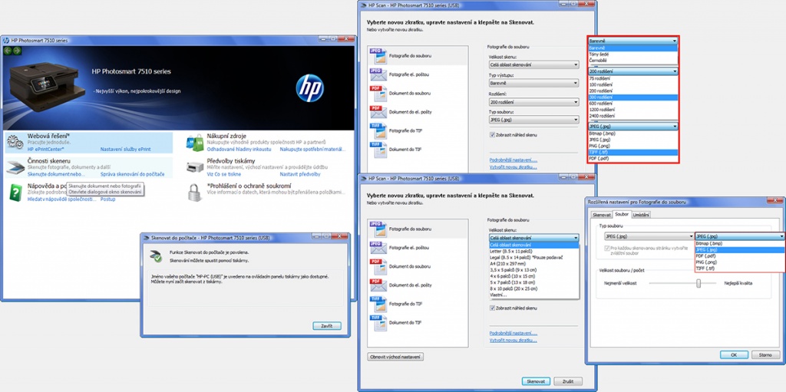786x392 pixels.
Task: Choose 2400 rozlišení in resolution list
Action: tap(633, 115)
